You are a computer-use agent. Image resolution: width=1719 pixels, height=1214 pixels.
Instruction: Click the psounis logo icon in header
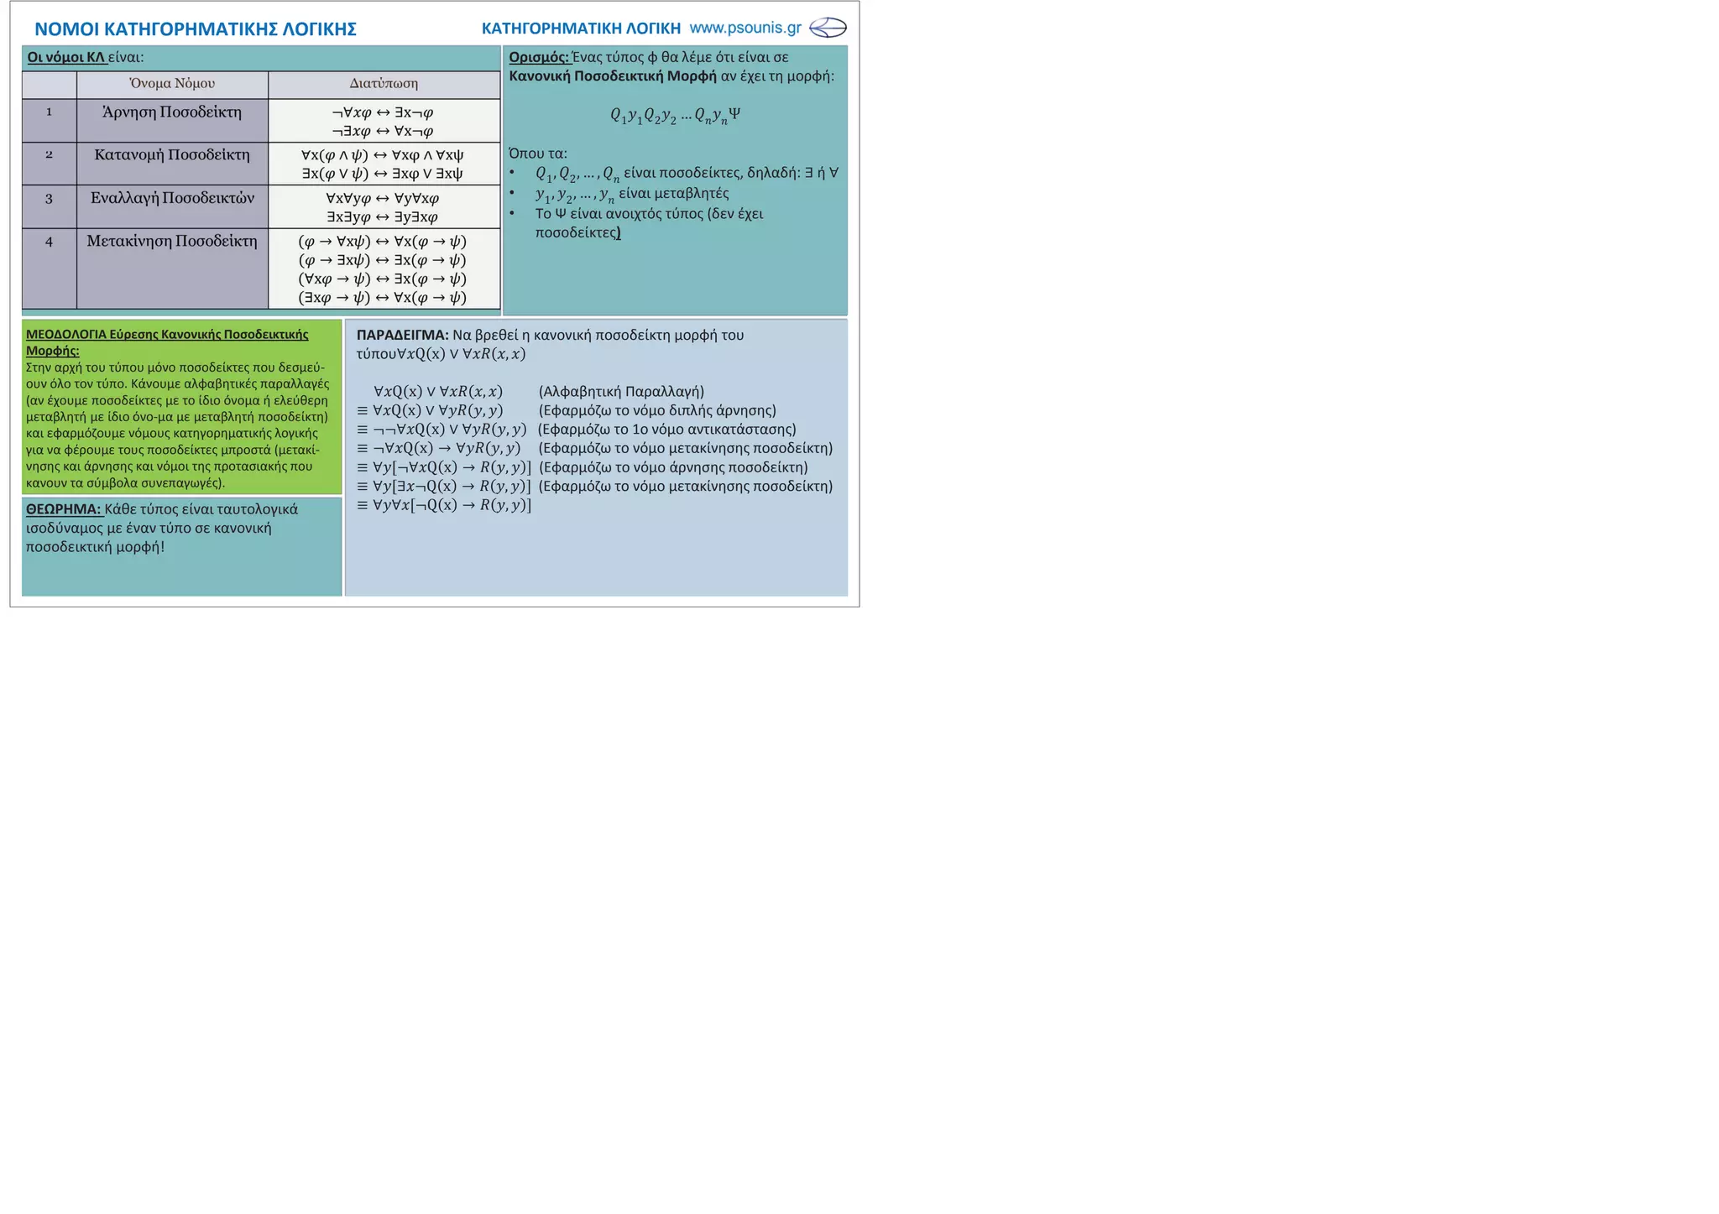[828, 28]
